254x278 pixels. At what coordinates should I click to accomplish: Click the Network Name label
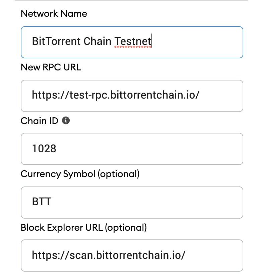pyautogui.click(x=54, y=14)
